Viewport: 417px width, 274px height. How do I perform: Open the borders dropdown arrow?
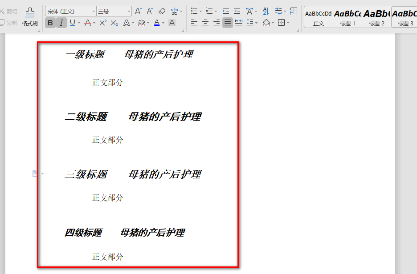pyautogui.click(x=288, y=23)
